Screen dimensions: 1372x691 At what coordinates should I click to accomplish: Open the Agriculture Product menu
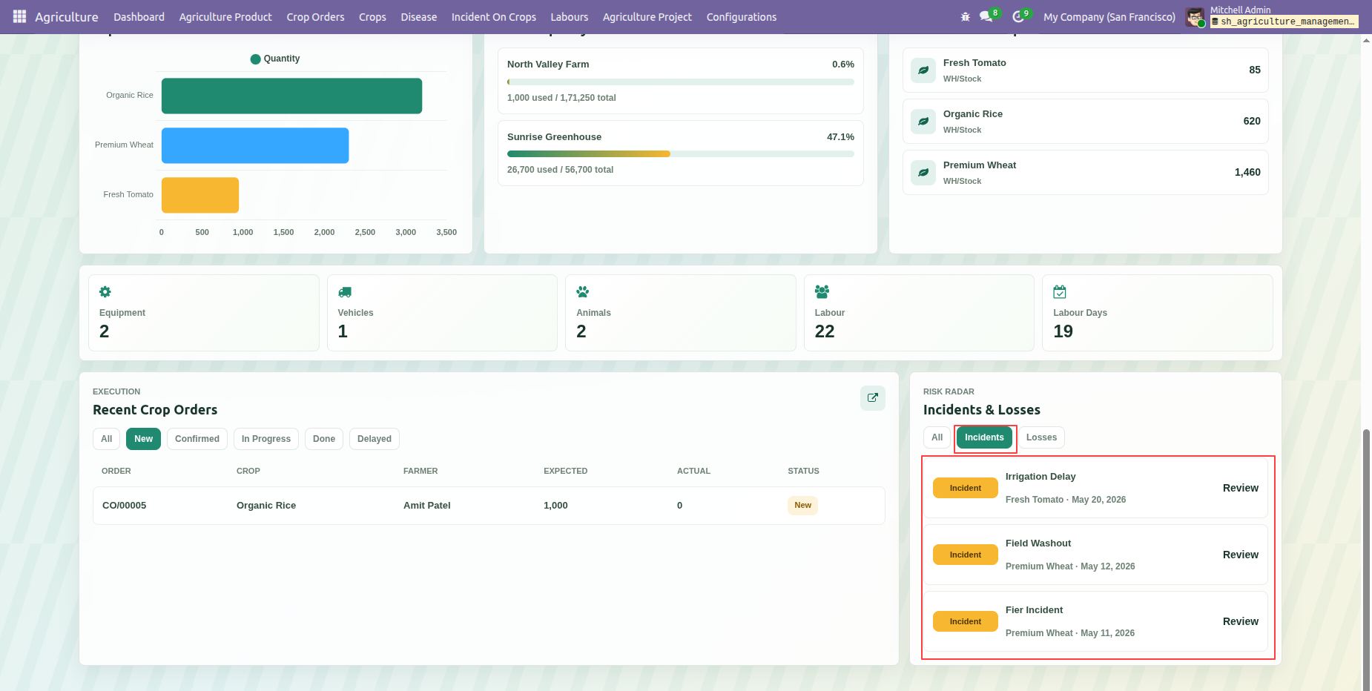225,16
